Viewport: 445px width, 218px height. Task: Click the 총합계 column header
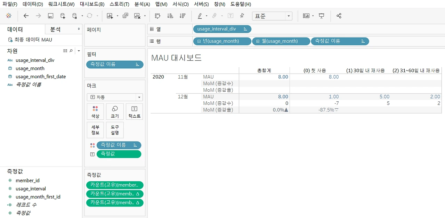point(264,70)
